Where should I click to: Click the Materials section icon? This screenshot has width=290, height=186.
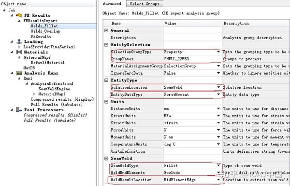click(19, 52)
